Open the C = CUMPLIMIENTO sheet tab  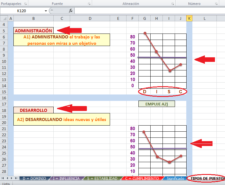[x=142, y=178]
